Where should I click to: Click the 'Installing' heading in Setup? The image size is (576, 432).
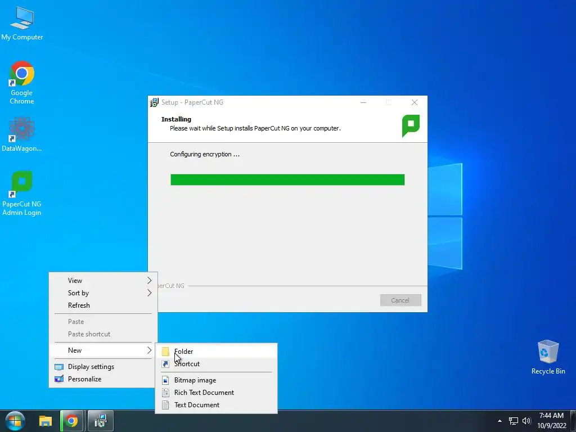[x=176, y=119]
